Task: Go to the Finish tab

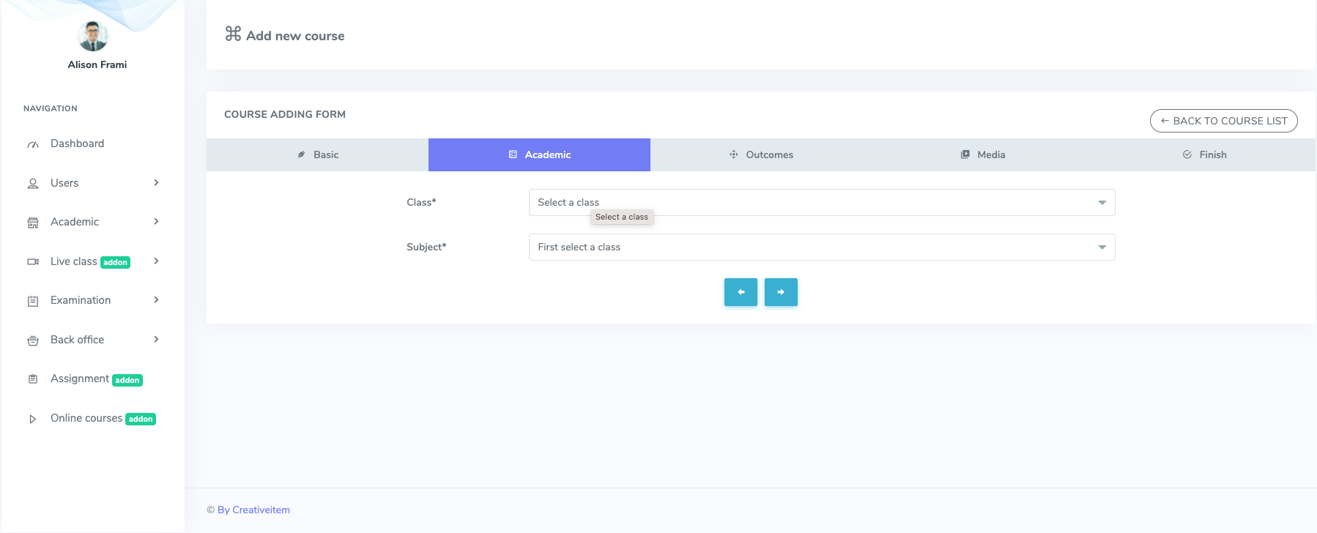Action: (1204, 155)
